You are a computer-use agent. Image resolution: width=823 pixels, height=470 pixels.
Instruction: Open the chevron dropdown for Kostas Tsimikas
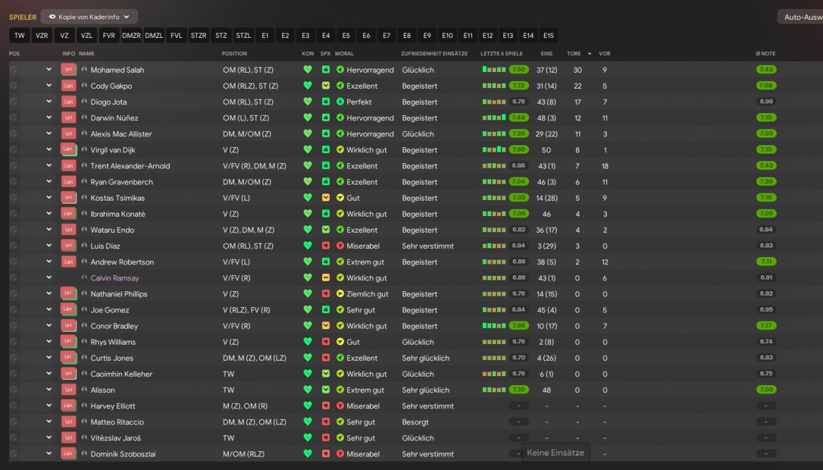pos(49,198)
